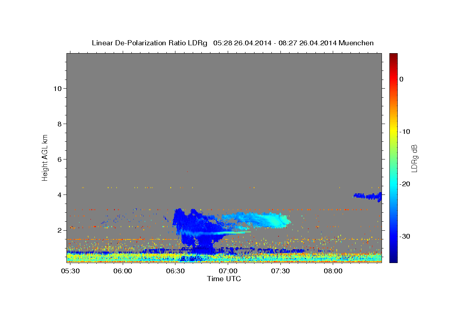The width and height of the screenshot is (472, 315).
Task: Click the 'LDRg dB' colorbar title
Action: 414,158
